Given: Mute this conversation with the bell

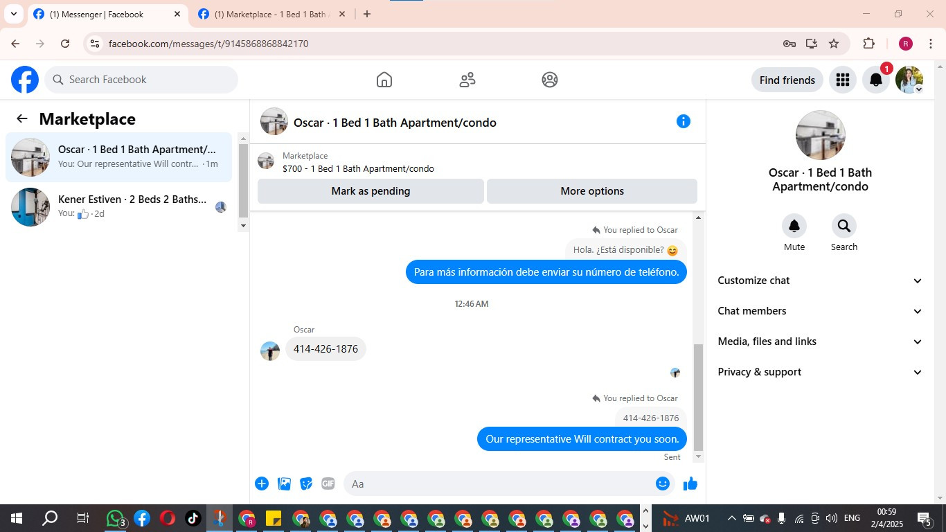Looking at the screenshot, I should 794,226.
